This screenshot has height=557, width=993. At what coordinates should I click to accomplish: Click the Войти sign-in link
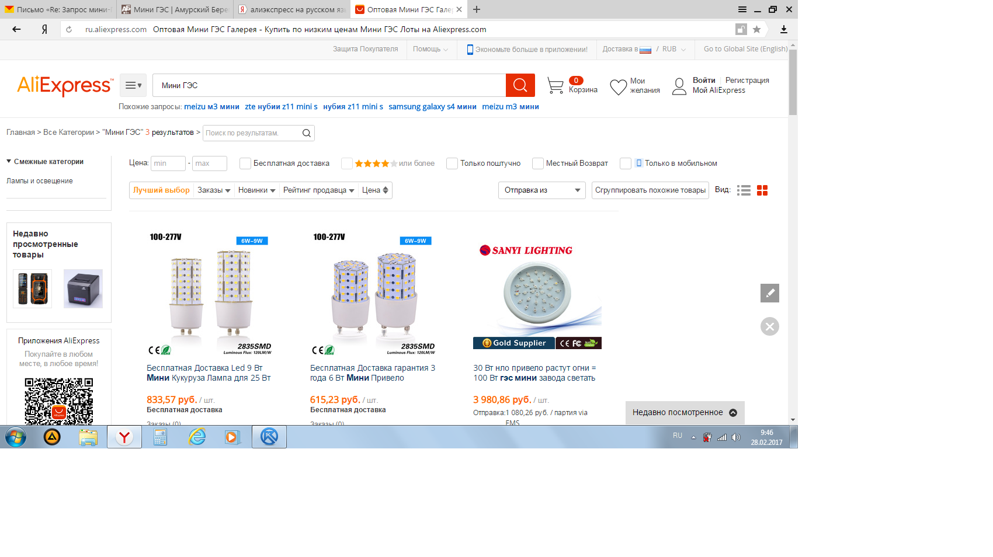point(704,81)
